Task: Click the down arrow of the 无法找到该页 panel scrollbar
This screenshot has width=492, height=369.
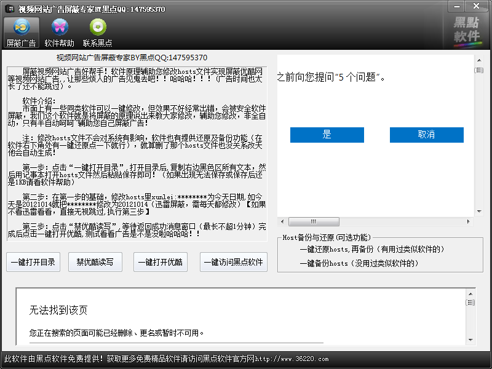Action: (470, 339)
